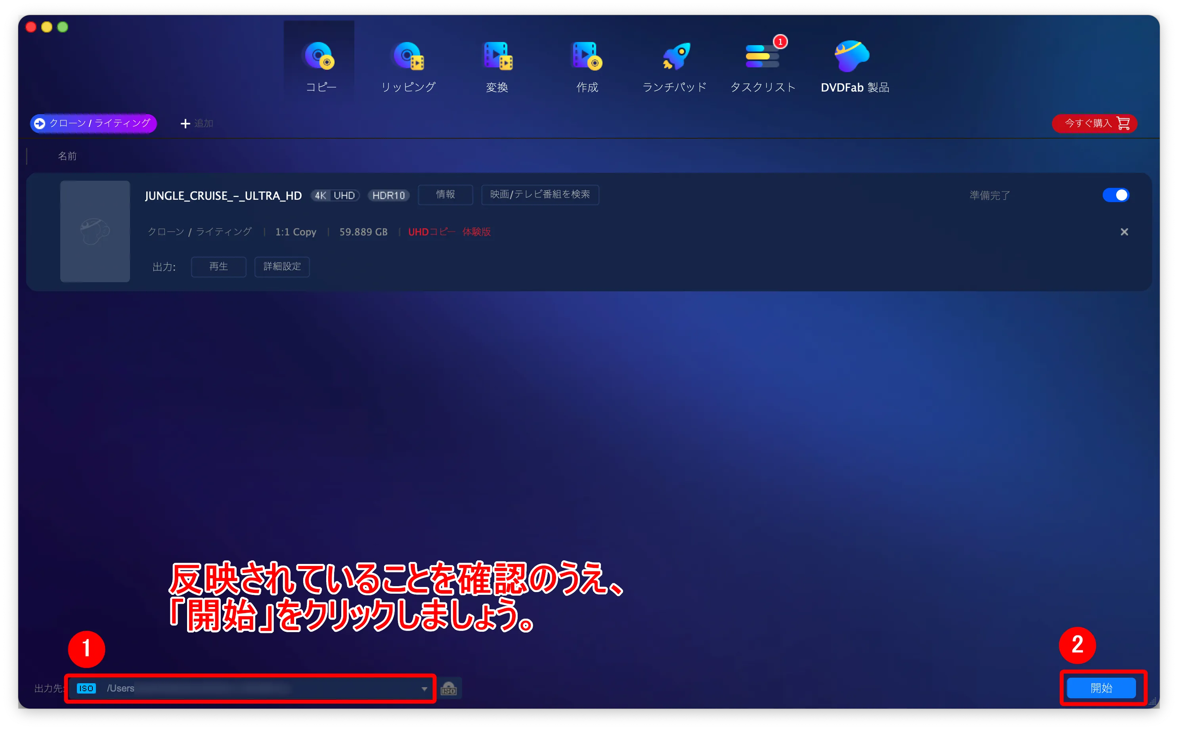Click the 1:1 Copy text
1178x730 pixels.
[x=295, y=232]
